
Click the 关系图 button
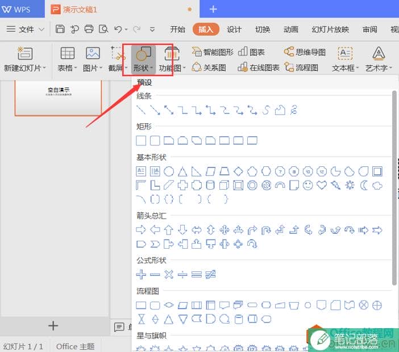pos(209,68)
